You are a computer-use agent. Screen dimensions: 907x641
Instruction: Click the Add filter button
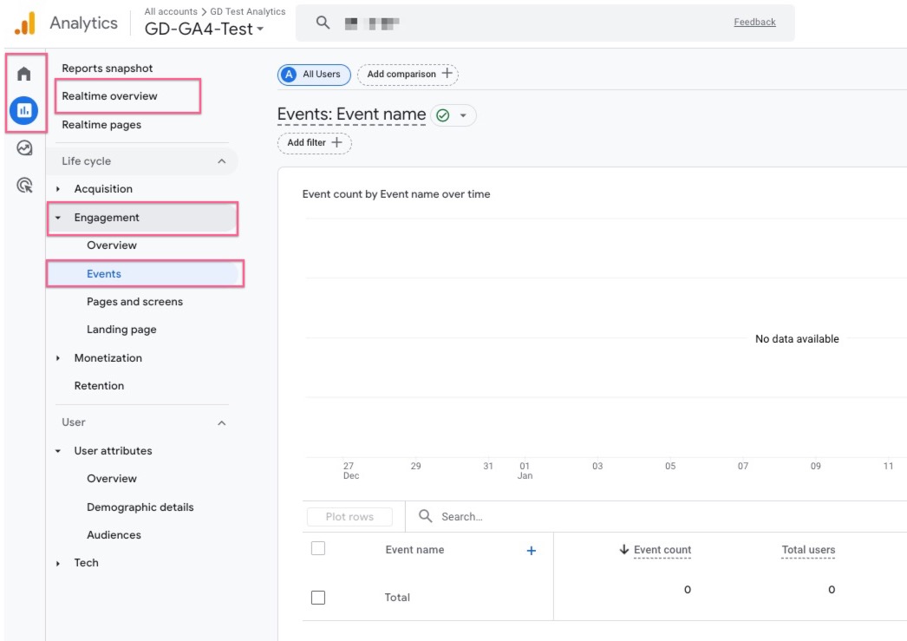tap(314, 143)
